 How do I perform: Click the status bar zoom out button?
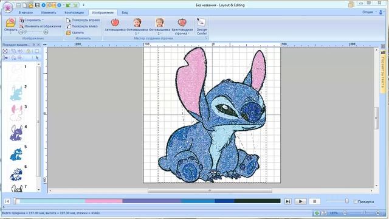pyautogui.click(x=345, y=213)
